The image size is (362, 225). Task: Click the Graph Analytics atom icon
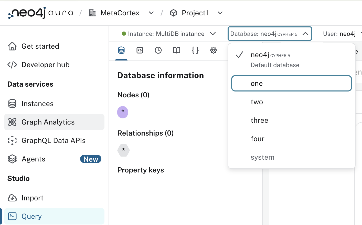pyautogui.click(x=12, y=122)
